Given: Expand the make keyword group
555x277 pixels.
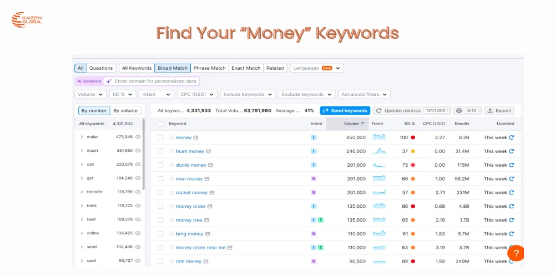Looking at the screenshot, I should point(82,137).
